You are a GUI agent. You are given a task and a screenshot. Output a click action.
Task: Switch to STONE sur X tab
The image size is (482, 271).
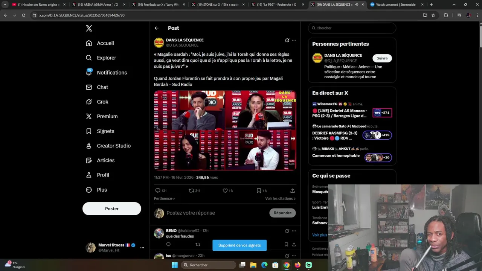(217, 5)
